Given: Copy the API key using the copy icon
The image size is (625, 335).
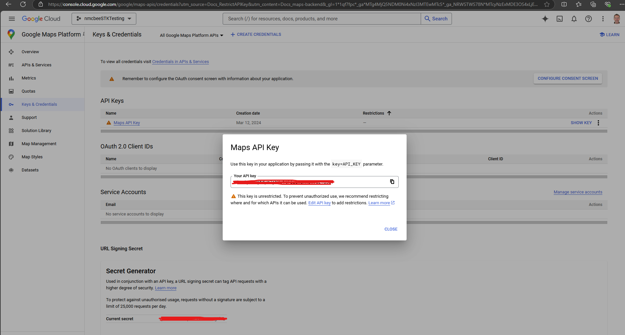Looking at the screenshot, I should click(392, 182).
